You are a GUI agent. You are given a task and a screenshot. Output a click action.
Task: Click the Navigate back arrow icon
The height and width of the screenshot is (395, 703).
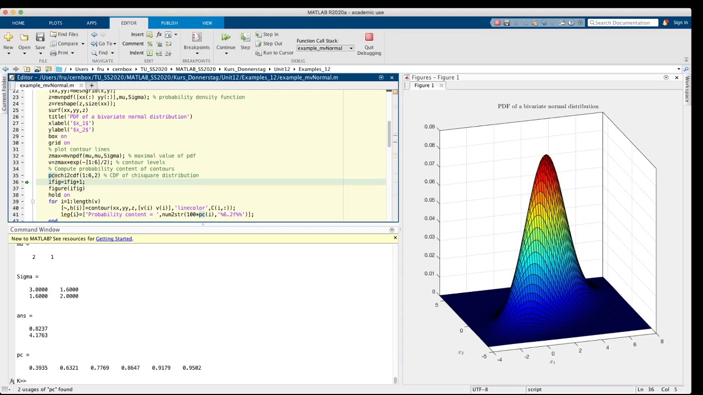[x=94, y=34]
